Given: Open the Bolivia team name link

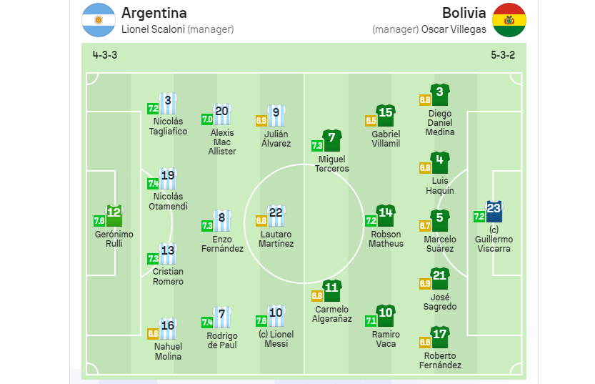Looking at the screenshot, I should click(464, 13).
